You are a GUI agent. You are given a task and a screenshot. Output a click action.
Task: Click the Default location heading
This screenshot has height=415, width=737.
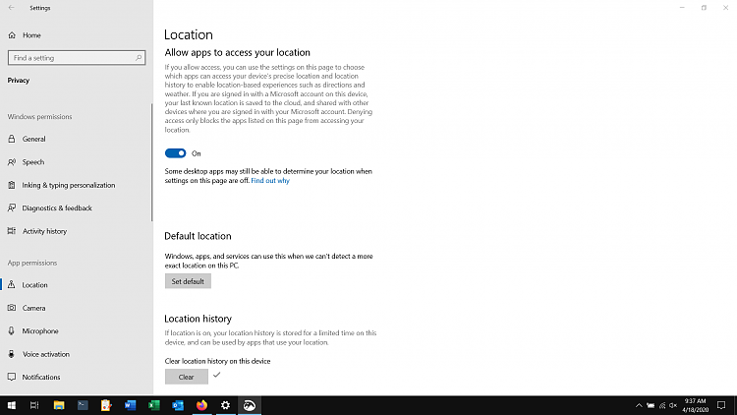click(x=198, y=236)
